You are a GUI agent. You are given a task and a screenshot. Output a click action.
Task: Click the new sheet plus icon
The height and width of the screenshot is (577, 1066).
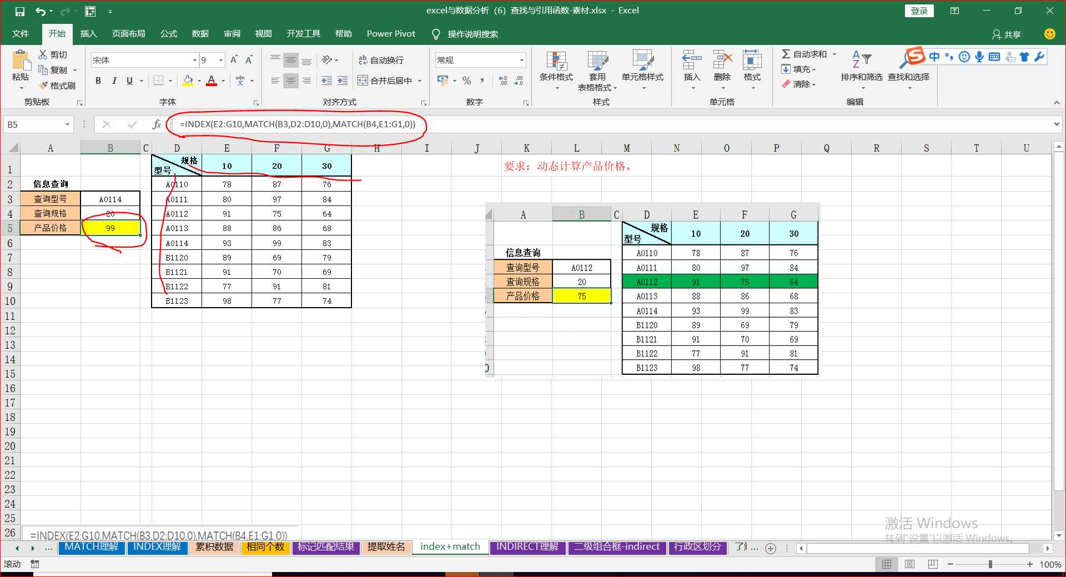click(x=771, y=548)
